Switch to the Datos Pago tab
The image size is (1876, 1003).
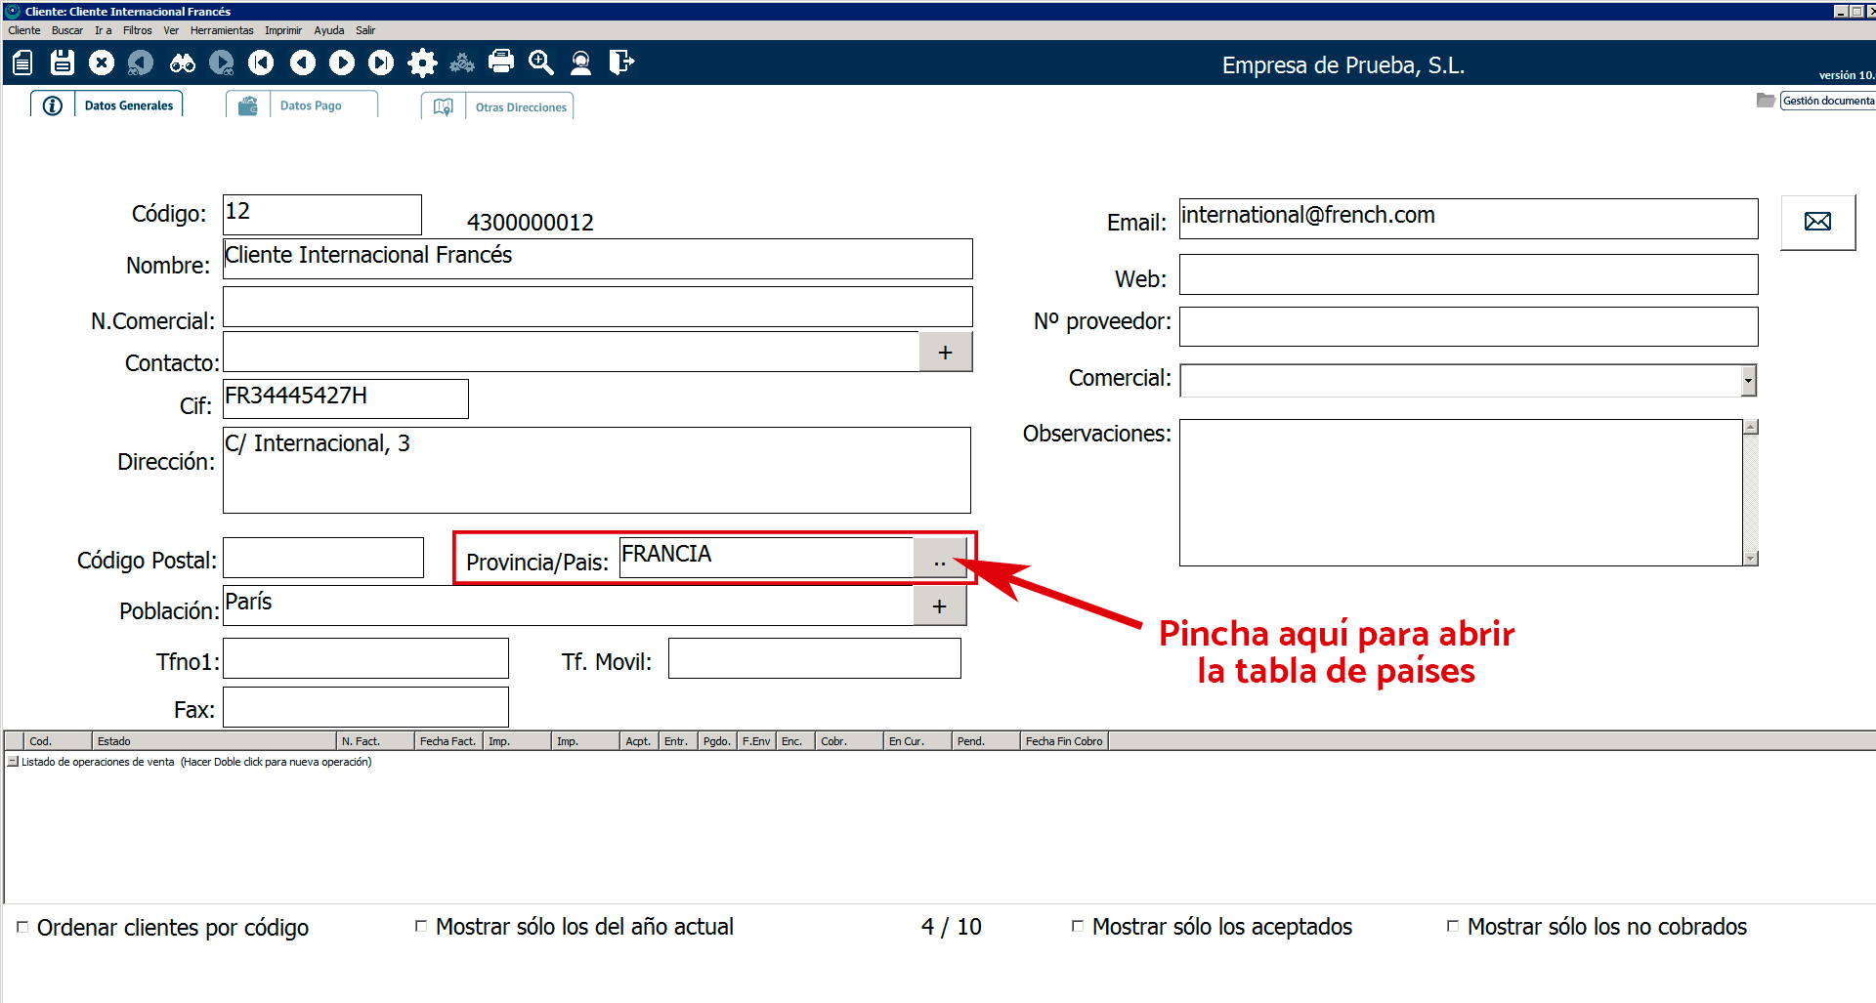click(310, 105)
